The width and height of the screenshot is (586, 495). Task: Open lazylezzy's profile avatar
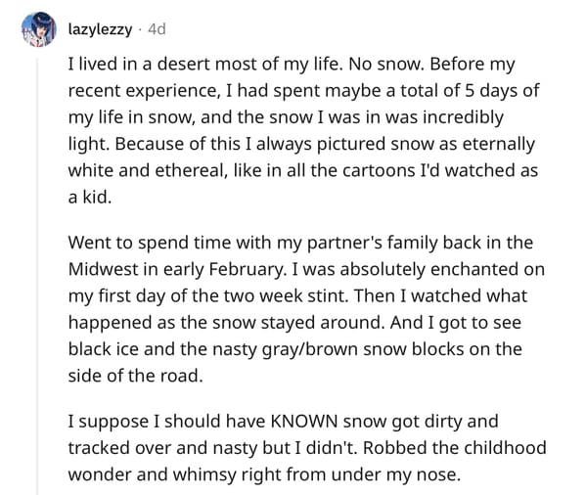(39, 29)
